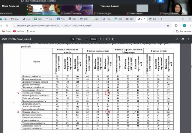This screenshot has width=192, height=133.
Task: Click the testportal.gov.ua address bar
Action: (x=91, y=26)
